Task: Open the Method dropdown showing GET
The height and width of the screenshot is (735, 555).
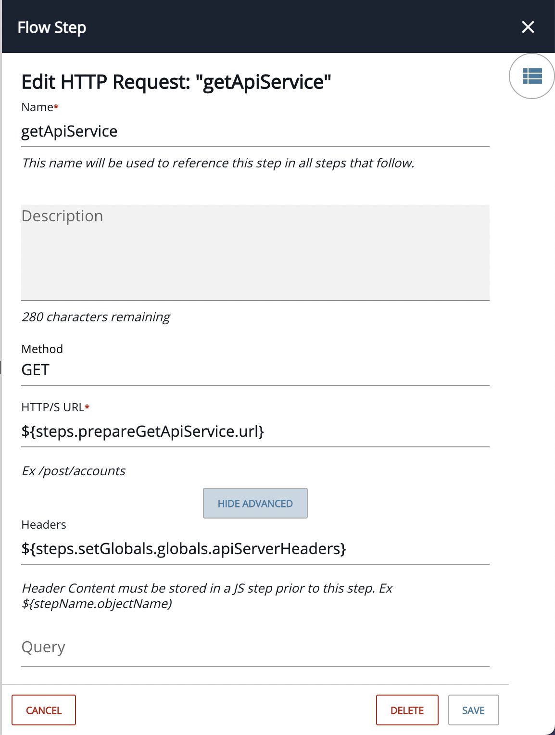Action: pyautogui.click(x=255, y=370)
